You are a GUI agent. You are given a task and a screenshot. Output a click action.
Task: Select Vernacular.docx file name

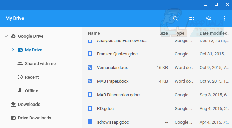pyautogui.click(x=112, y=68)
